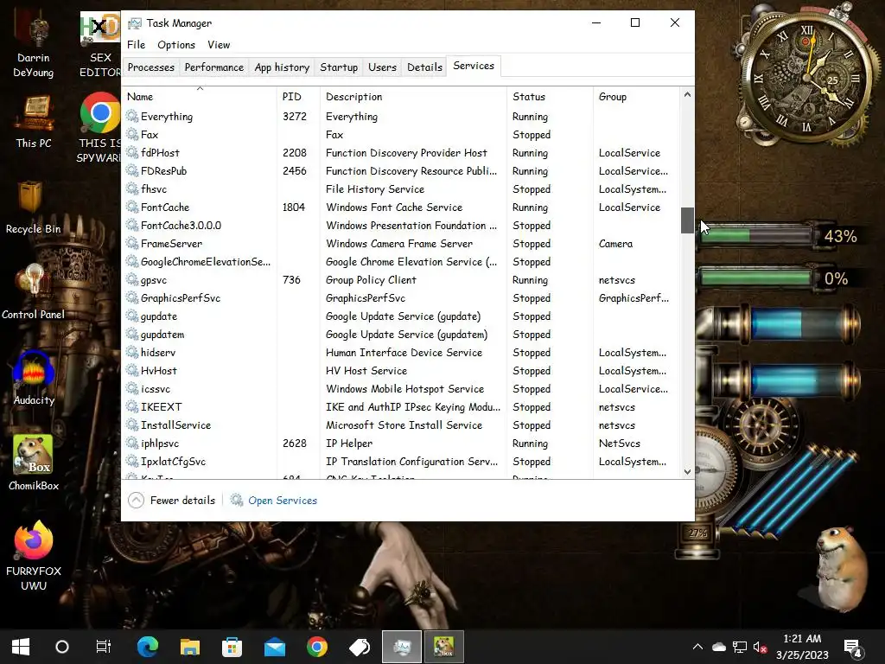Select the FrameServer service row

click(x=401, y=243)
